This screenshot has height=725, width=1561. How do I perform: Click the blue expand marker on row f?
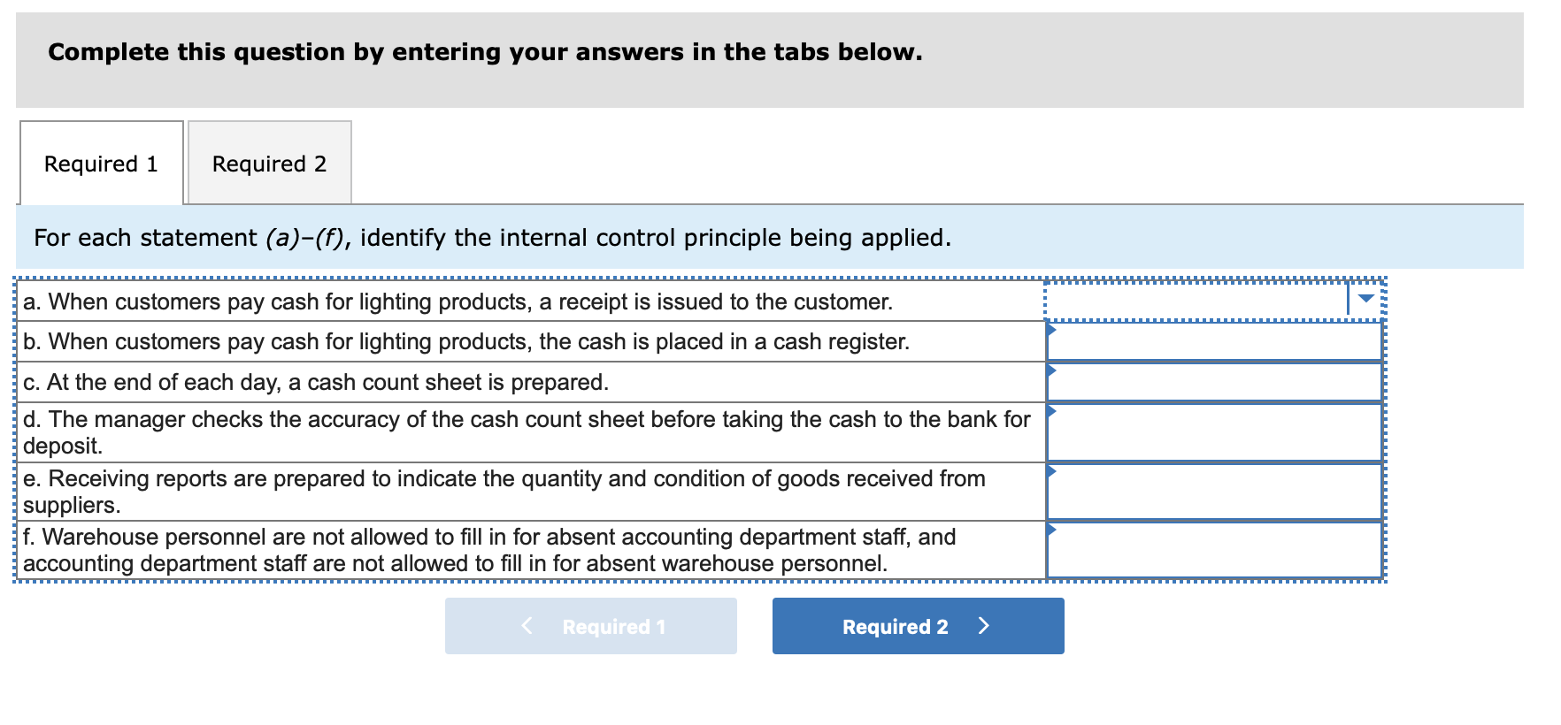(x=1052, y=528)
